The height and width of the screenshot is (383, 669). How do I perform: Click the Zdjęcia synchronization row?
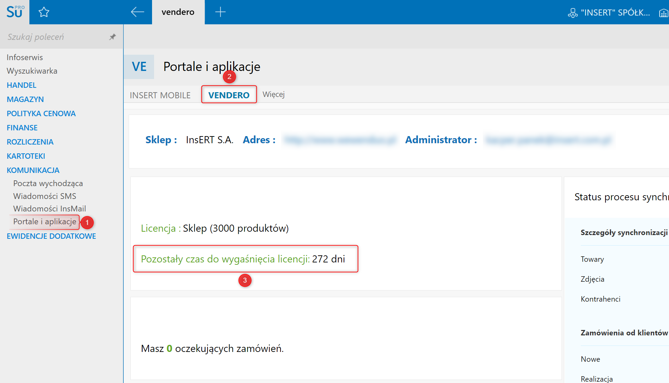593,279
